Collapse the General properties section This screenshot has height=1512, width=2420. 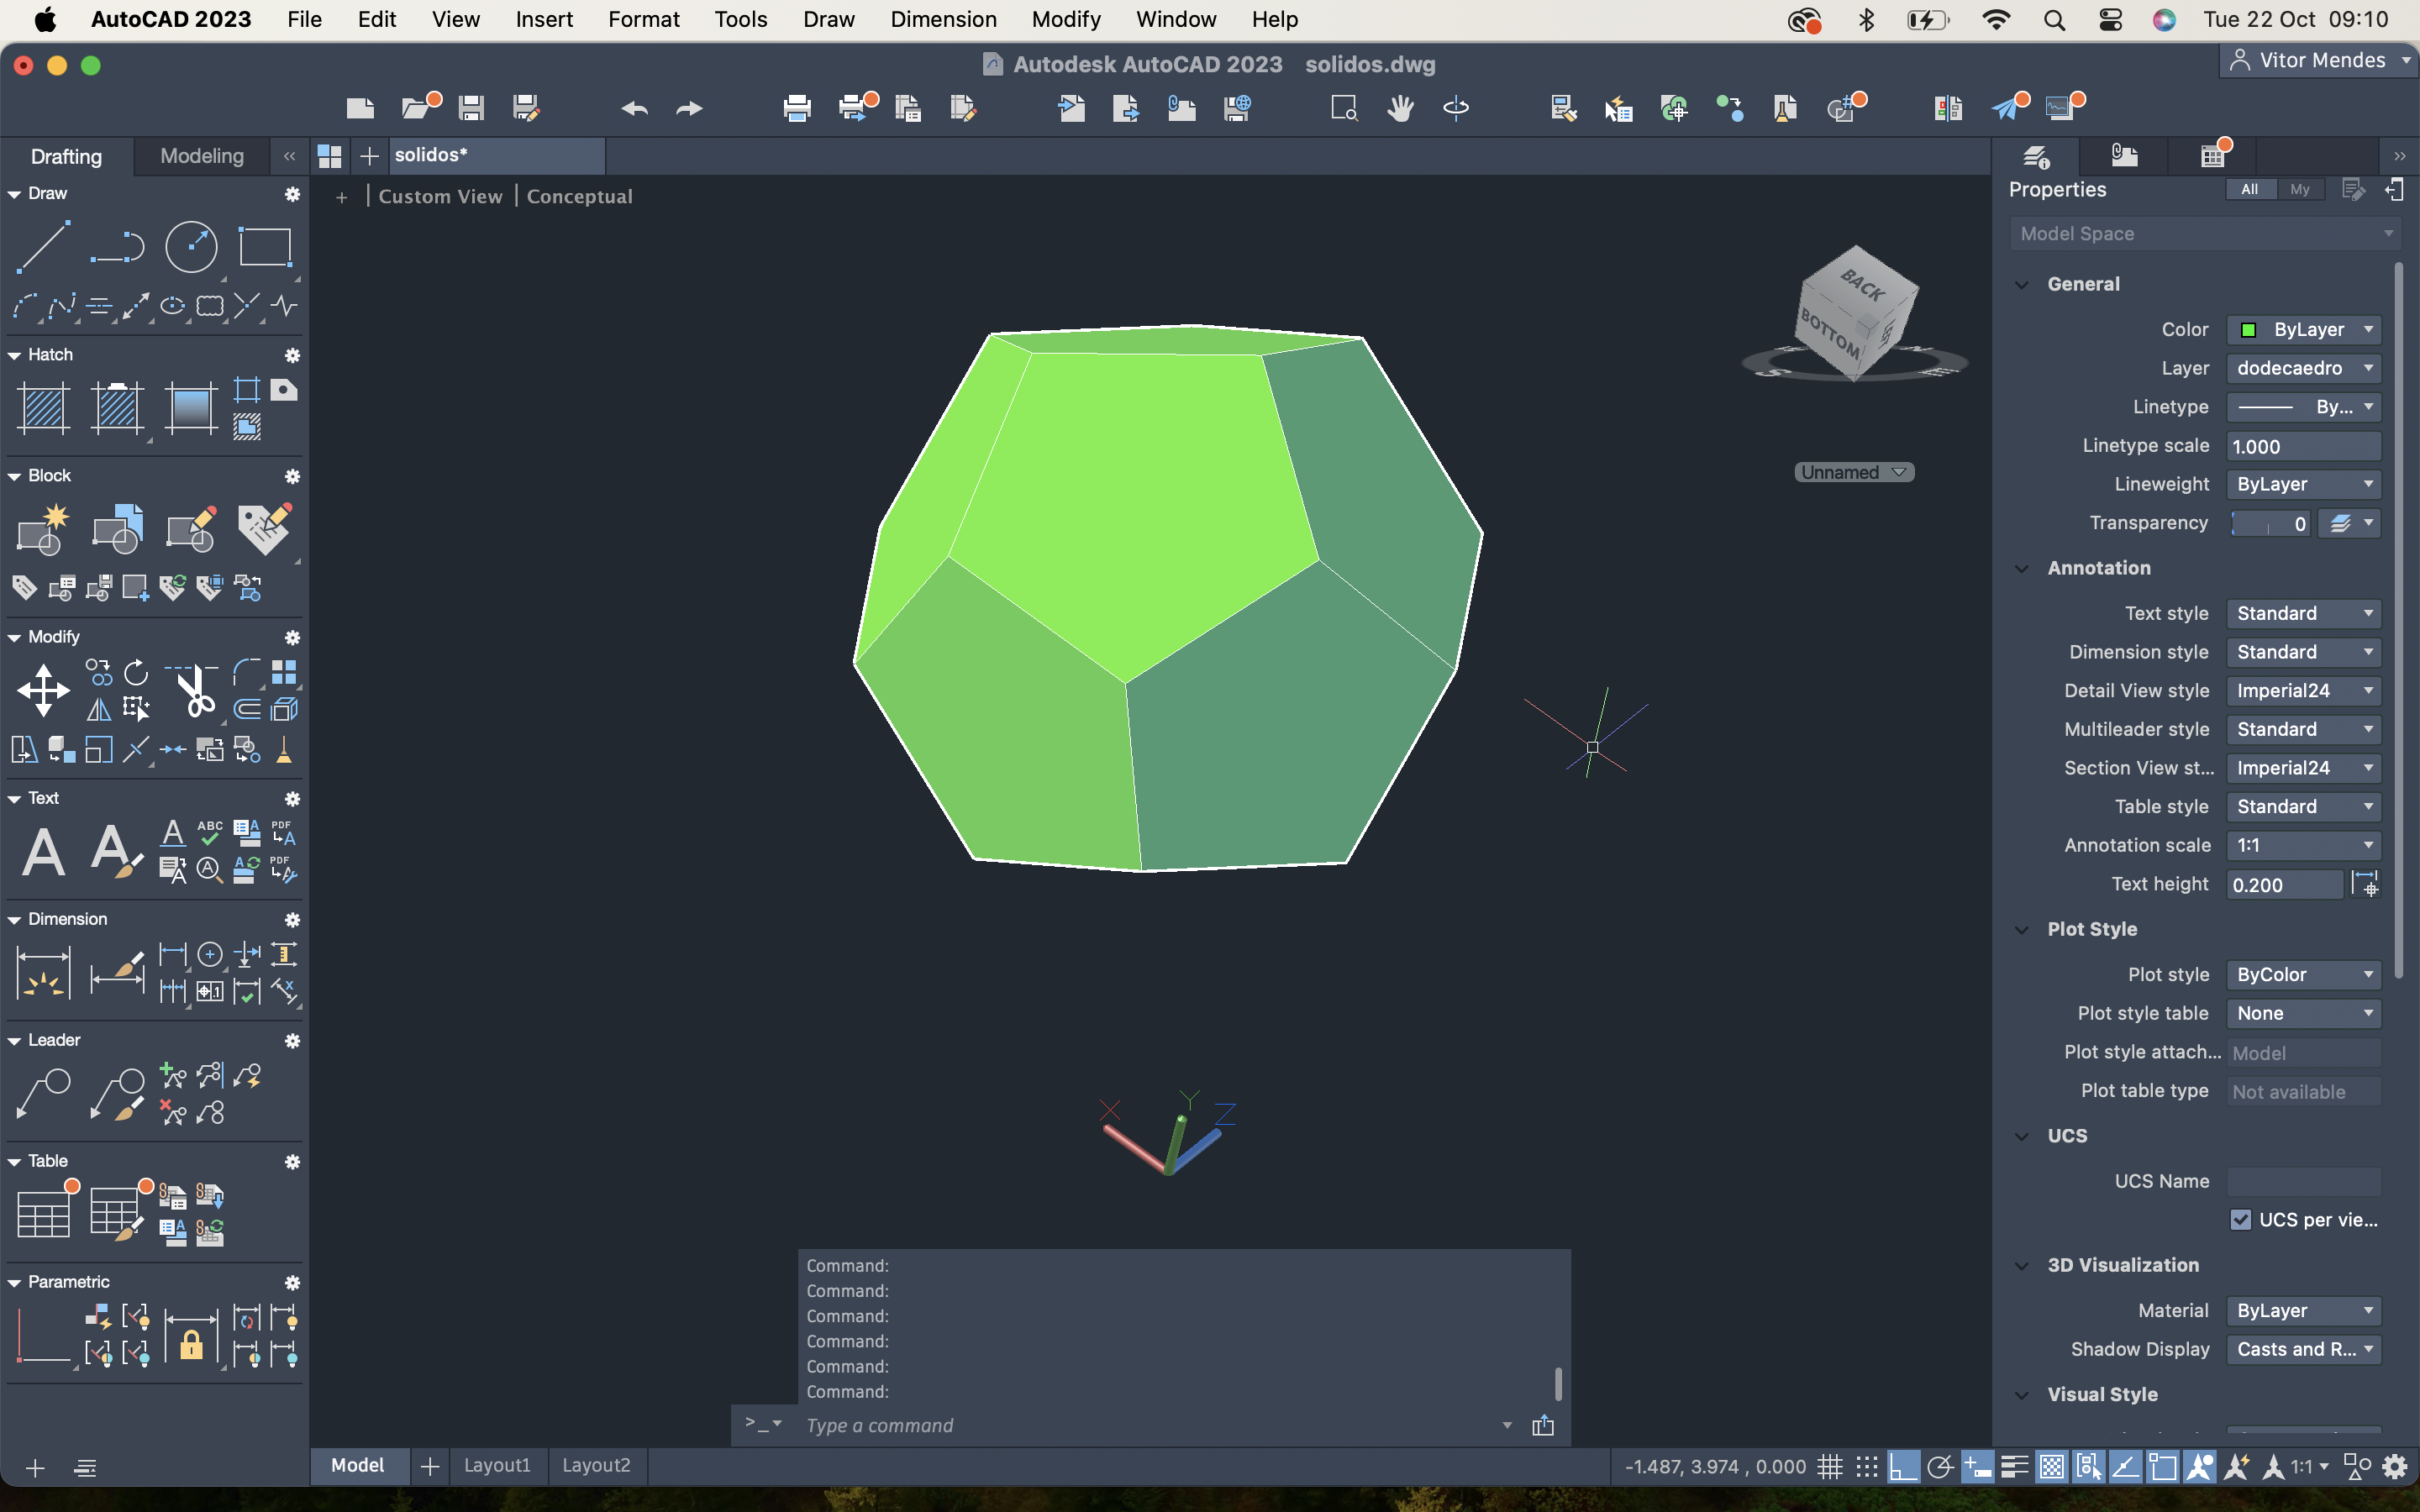tap(2021, 285)
